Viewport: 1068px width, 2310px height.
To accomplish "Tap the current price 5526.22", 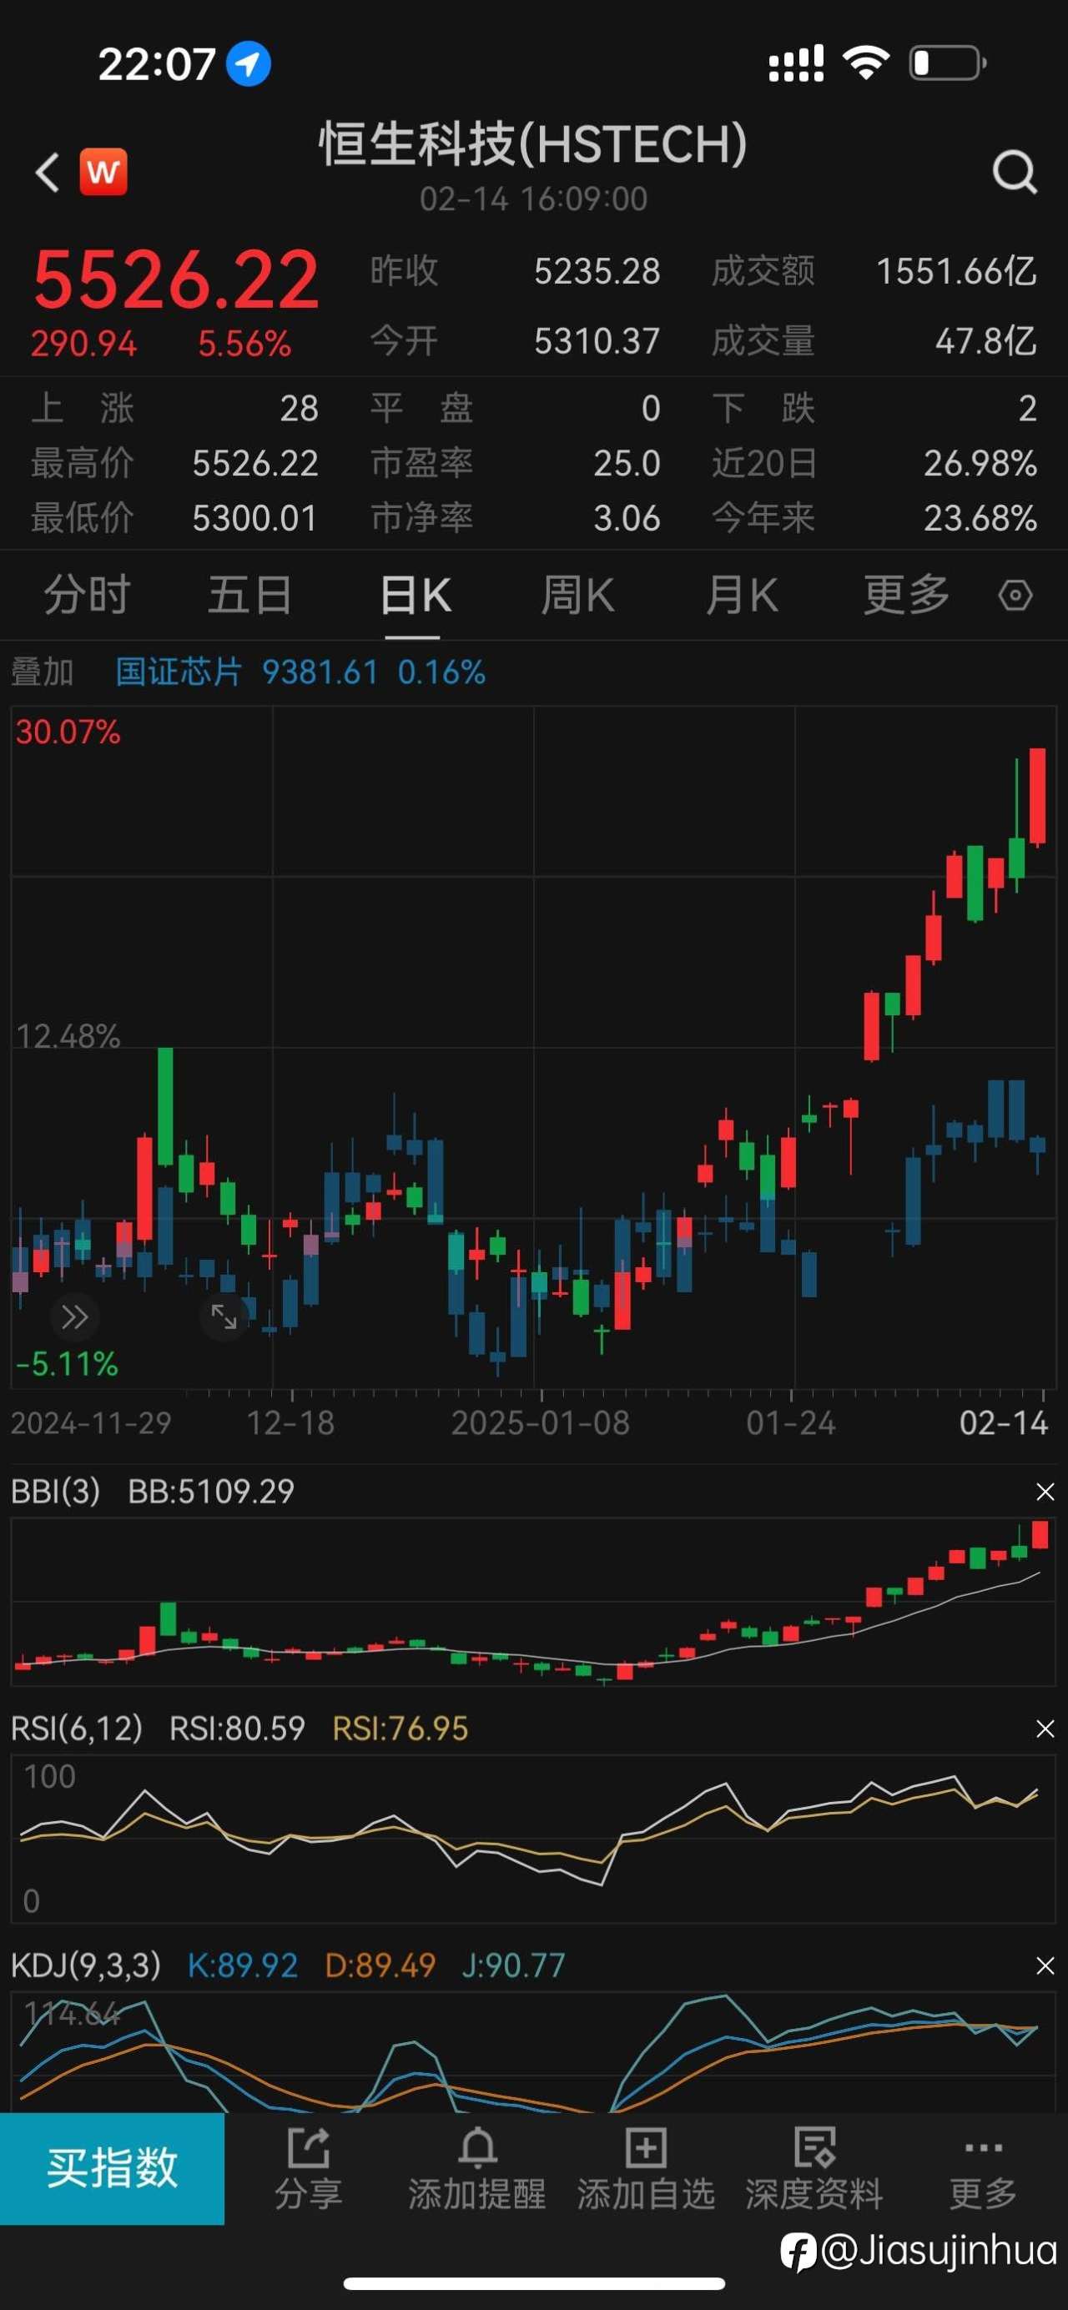I will (x=176, y=279).
